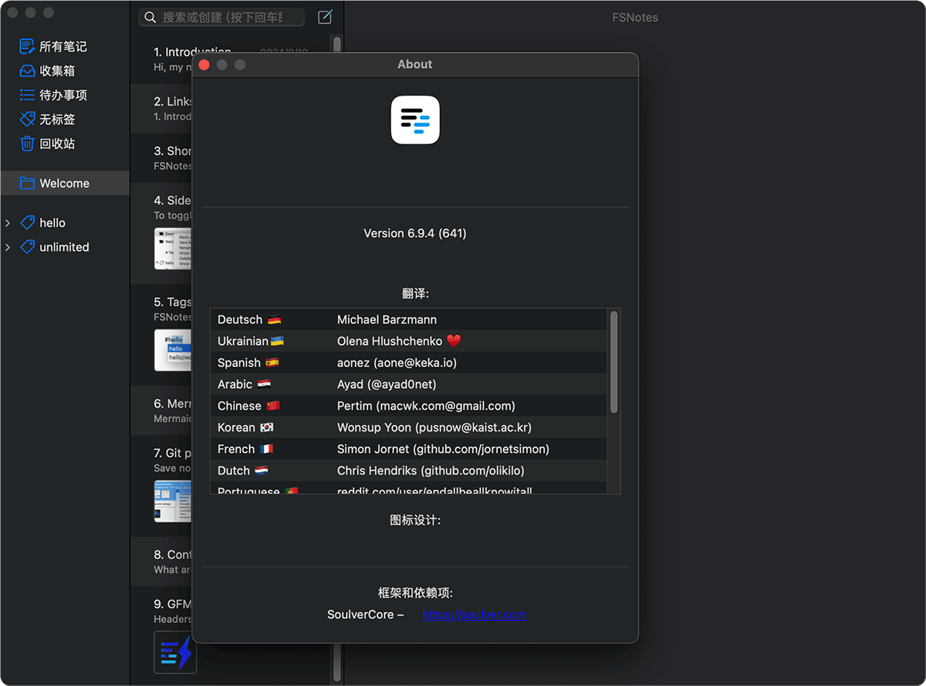Screen dimensions: 926x686
Task: Click the 9. GFM note thumbnail
Action: 174,652
